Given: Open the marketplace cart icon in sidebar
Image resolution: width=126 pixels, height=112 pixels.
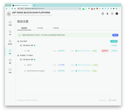Looking at the screenshot, I should tap(10, 32).
